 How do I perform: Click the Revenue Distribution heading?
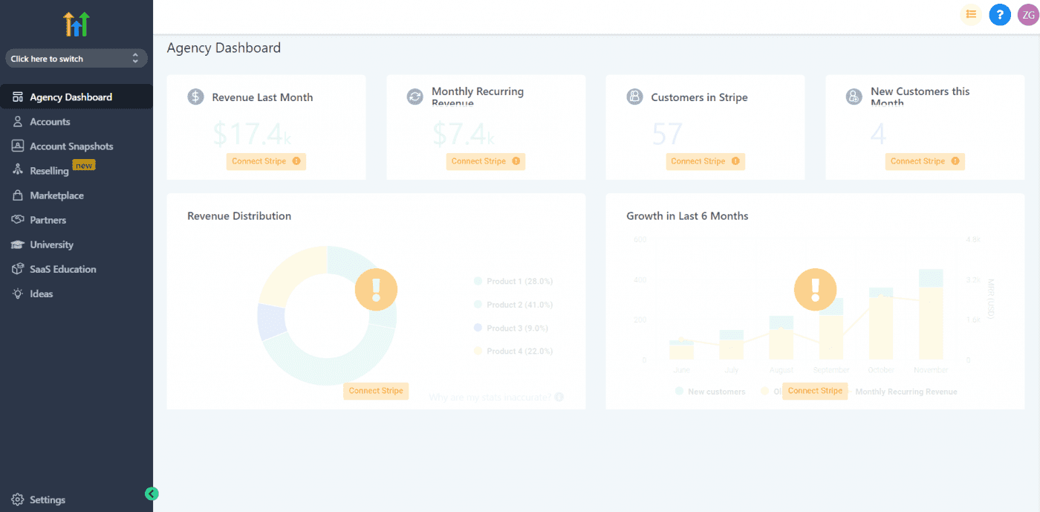click(x=239, y=216)
